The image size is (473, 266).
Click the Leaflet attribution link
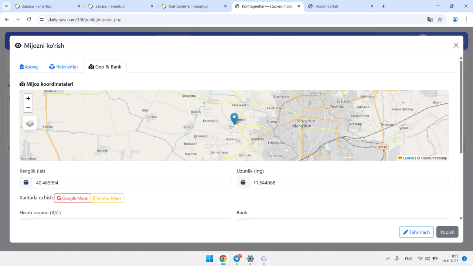coord(408,158)
